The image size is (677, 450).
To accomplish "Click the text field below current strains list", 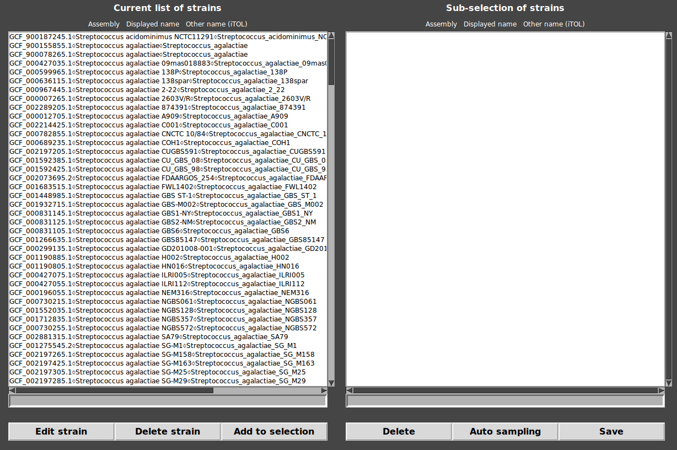I will pyautogui.click(x=168, y=401).
